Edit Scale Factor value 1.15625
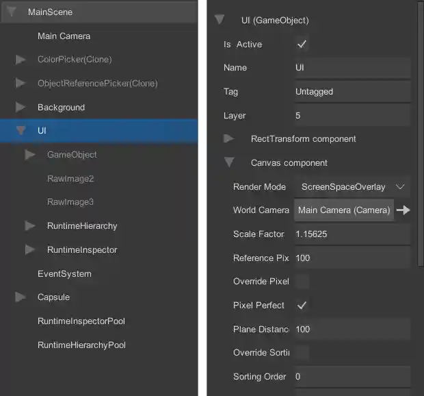The image size is (424, 396). pos(353,234)
